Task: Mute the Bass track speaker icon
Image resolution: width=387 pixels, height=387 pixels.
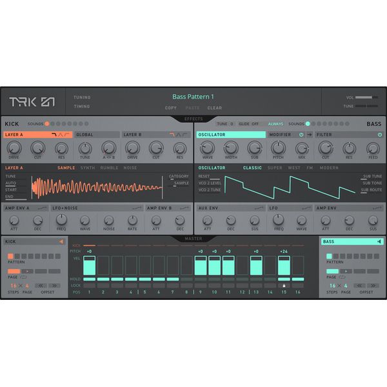Action: tap(379, 242)
